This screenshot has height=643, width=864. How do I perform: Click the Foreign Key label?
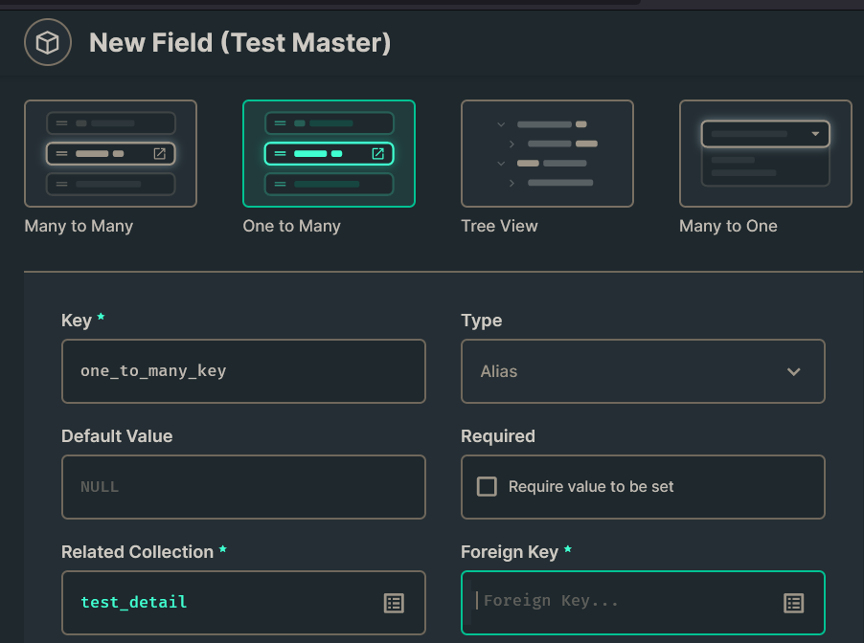[510, 551]
